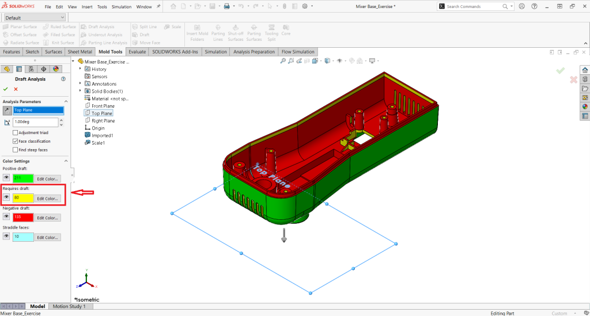Uncheck the Face classification checkbox
This screenshot has width=590, height=316.
(15, 141)
